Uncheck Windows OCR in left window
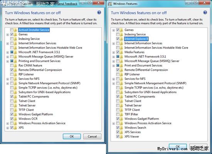This screenshot has height=154, width=212. pos(12,119)
